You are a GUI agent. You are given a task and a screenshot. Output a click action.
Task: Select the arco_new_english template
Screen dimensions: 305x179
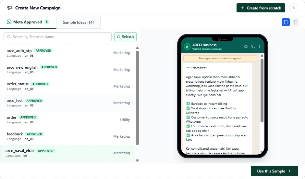coord(67,70)
